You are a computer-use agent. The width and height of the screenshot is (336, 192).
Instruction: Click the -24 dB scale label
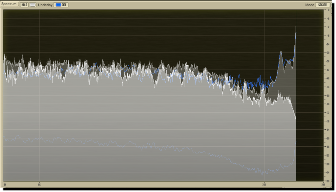point(328,44)
